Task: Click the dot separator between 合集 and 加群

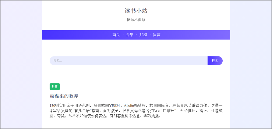Action: coord(137,35)
